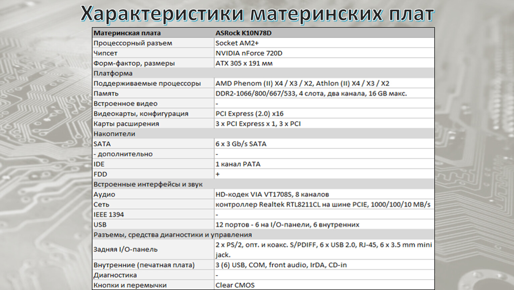
Task: Select the 'FDD' row label
Action: (x=100, y=174)
